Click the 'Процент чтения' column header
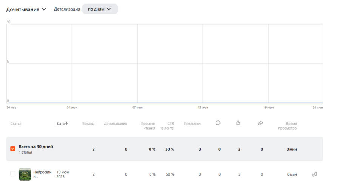The image size is (340, 193). [148, 126]
